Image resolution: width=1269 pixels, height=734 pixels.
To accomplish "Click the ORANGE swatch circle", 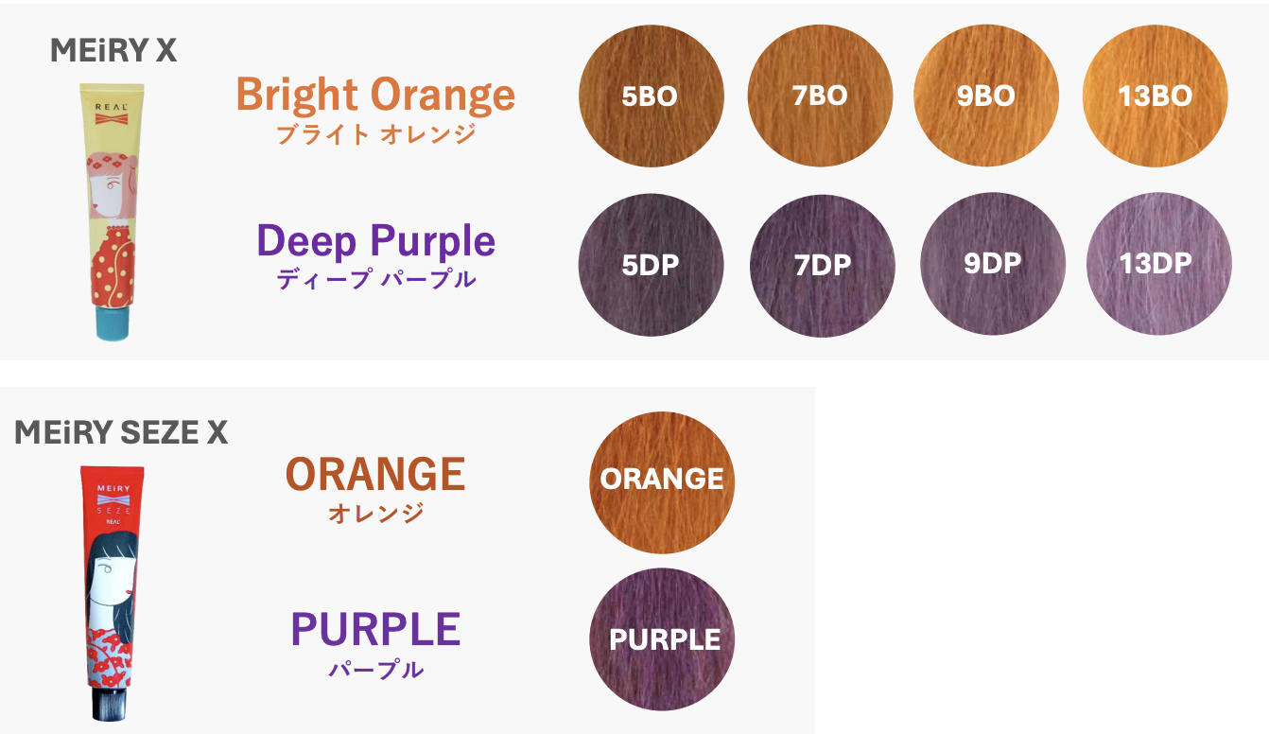I will click(662, 481).
